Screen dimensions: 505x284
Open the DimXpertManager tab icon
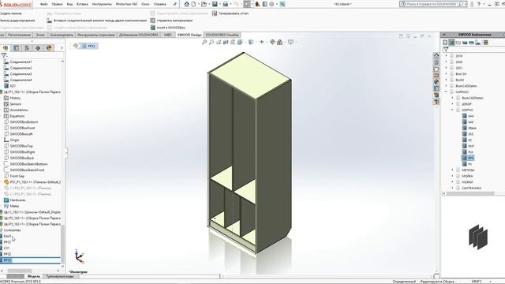tap(38, 48)
